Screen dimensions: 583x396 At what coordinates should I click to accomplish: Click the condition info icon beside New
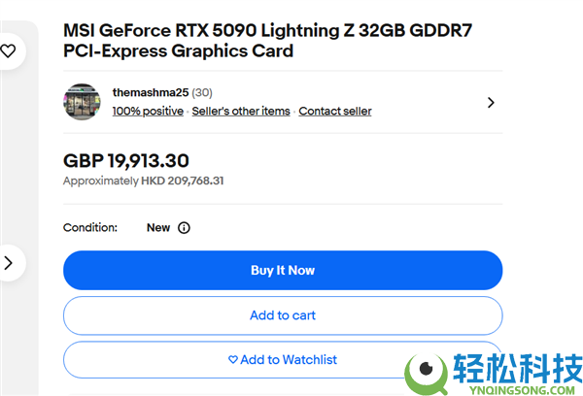pyautogui.click(x=184, y=228)
